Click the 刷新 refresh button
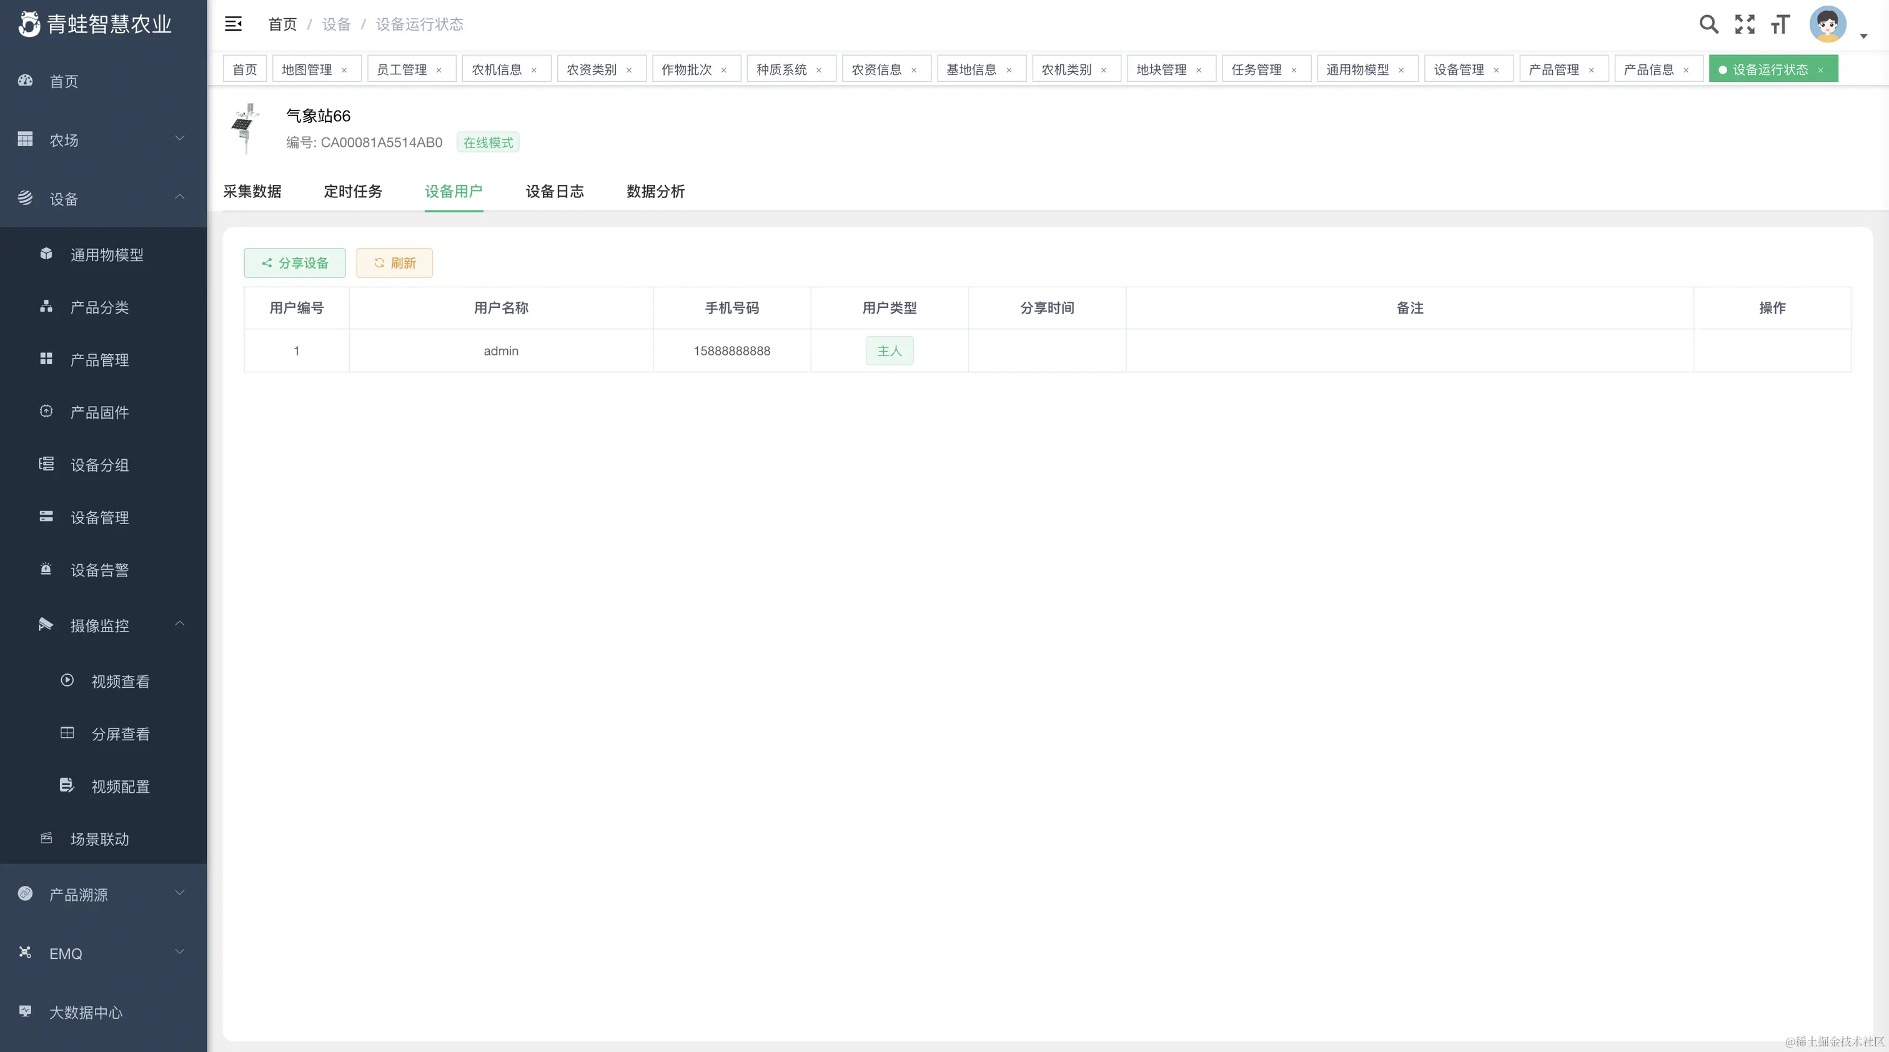1889x1052 pixels. [394, 262]
